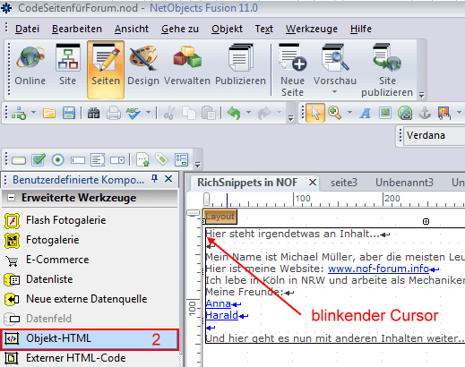This screenshot has height=367, width=465.
Task: Open the Vorschau dropdown arrow
Action: [335, 92]
